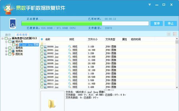This screenshot has height=111, width=179.
Task: Expand the 音频类 tree node
Action: tap(6, 48)
